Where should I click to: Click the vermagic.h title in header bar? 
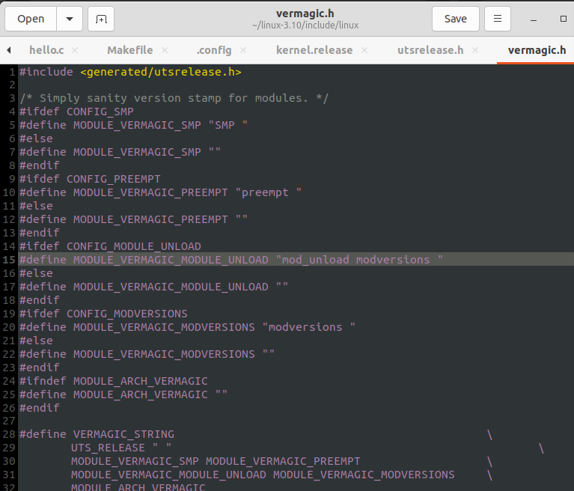(305, 13)
